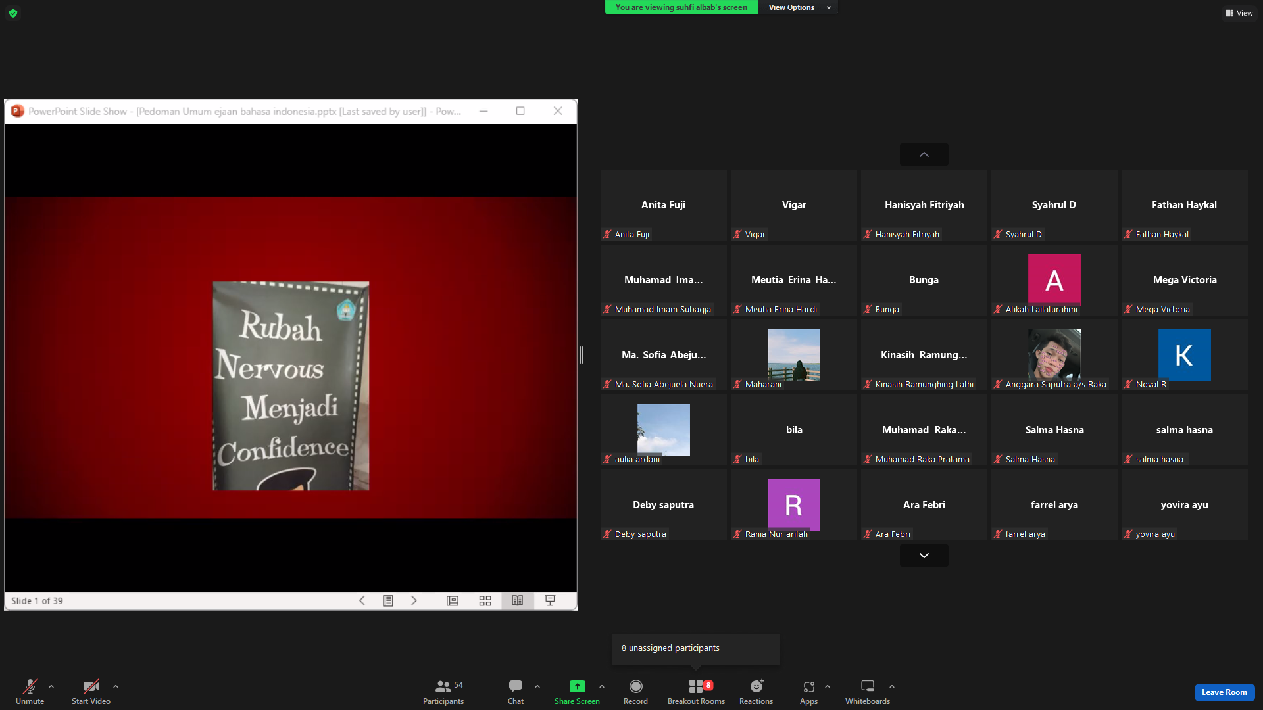Click the green encryption shield icon
Image resolution: width=1263 pixels, height=710 pixels.
(x=13, y=13)
